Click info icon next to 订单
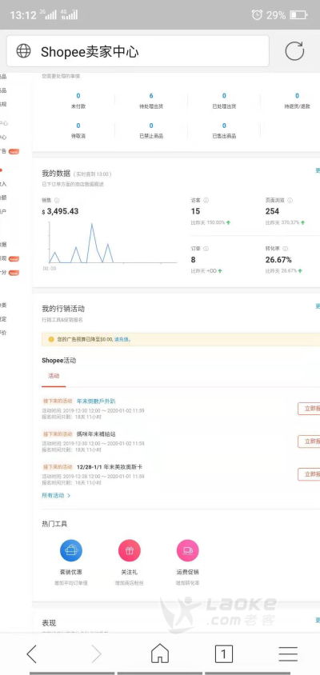320x675 pixels. [206, 249]
